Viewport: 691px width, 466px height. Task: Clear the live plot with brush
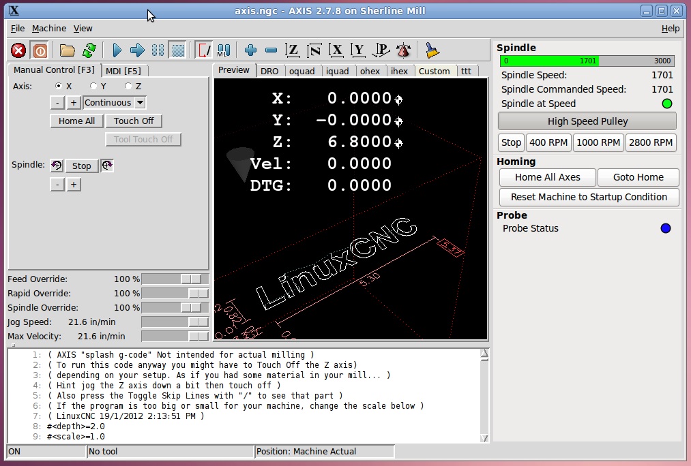[432, 50]
